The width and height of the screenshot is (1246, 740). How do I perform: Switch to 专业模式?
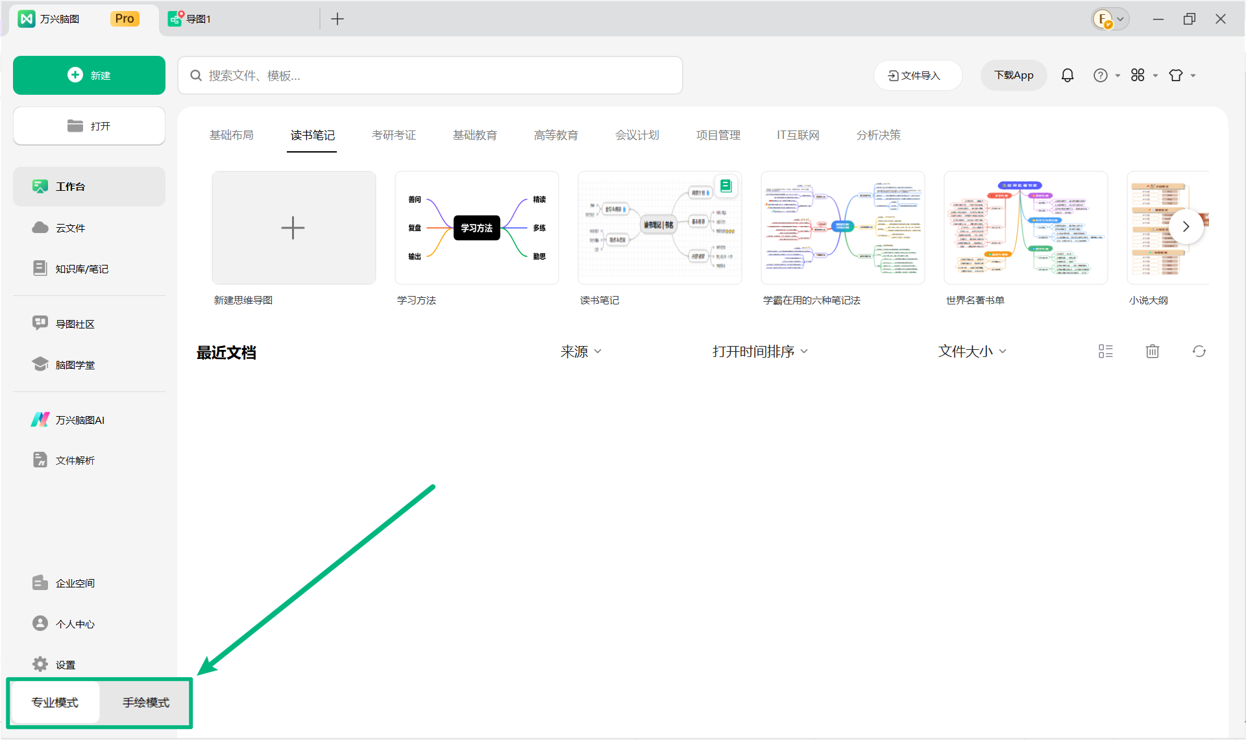coord(55,702)
